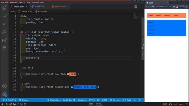Viewport: 189px width, 106px height.
Task: Click the 1 Spell status item
Action: pos(127,100)
